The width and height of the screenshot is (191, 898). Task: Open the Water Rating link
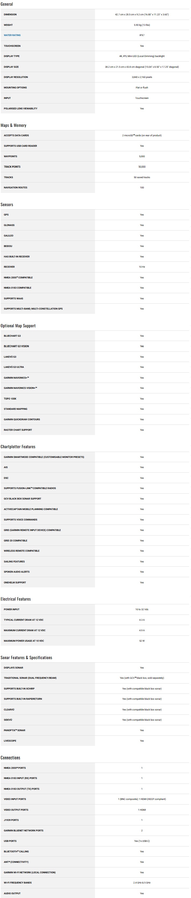click(12, 35)
